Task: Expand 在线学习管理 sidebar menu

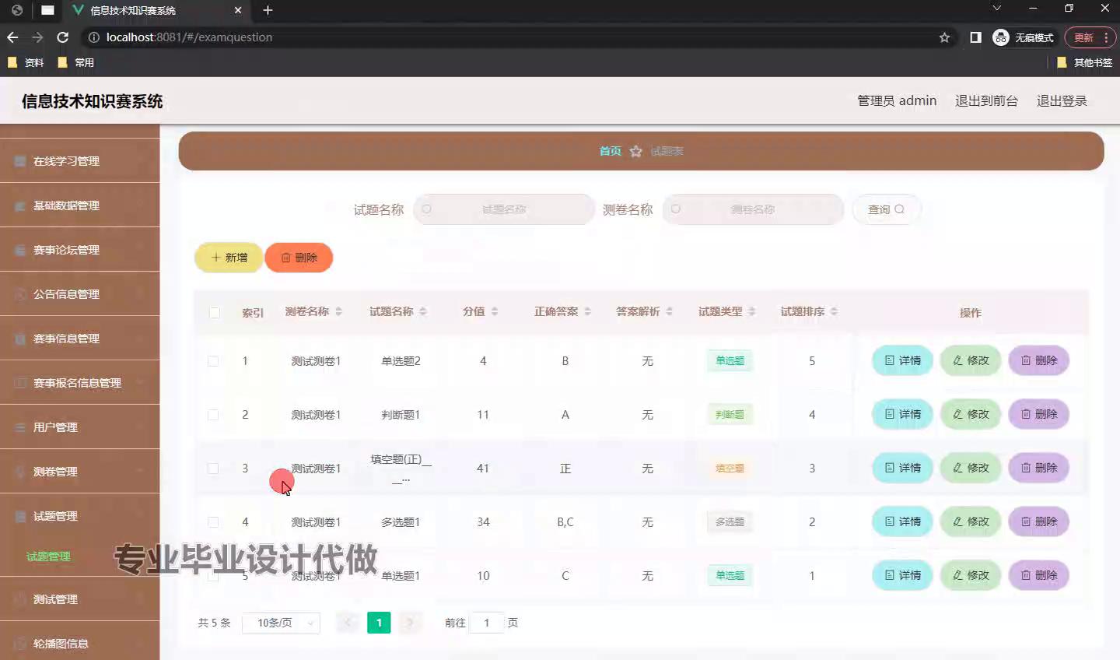Action: [x=79, y=161]
